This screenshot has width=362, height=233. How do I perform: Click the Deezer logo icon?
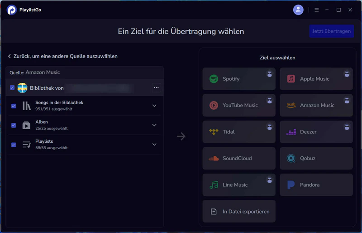(291, 132)
